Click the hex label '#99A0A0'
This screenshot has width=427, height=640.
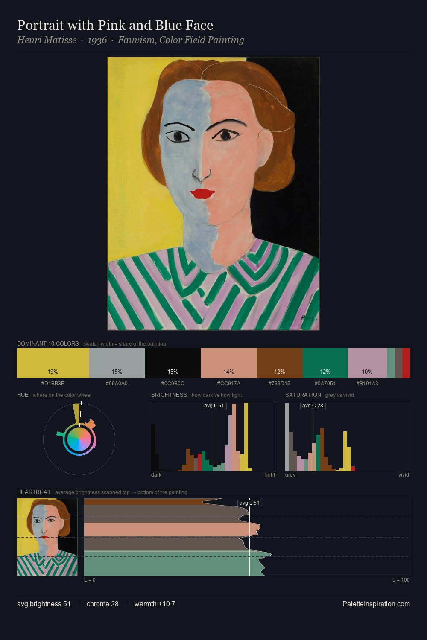pos(117,384)
